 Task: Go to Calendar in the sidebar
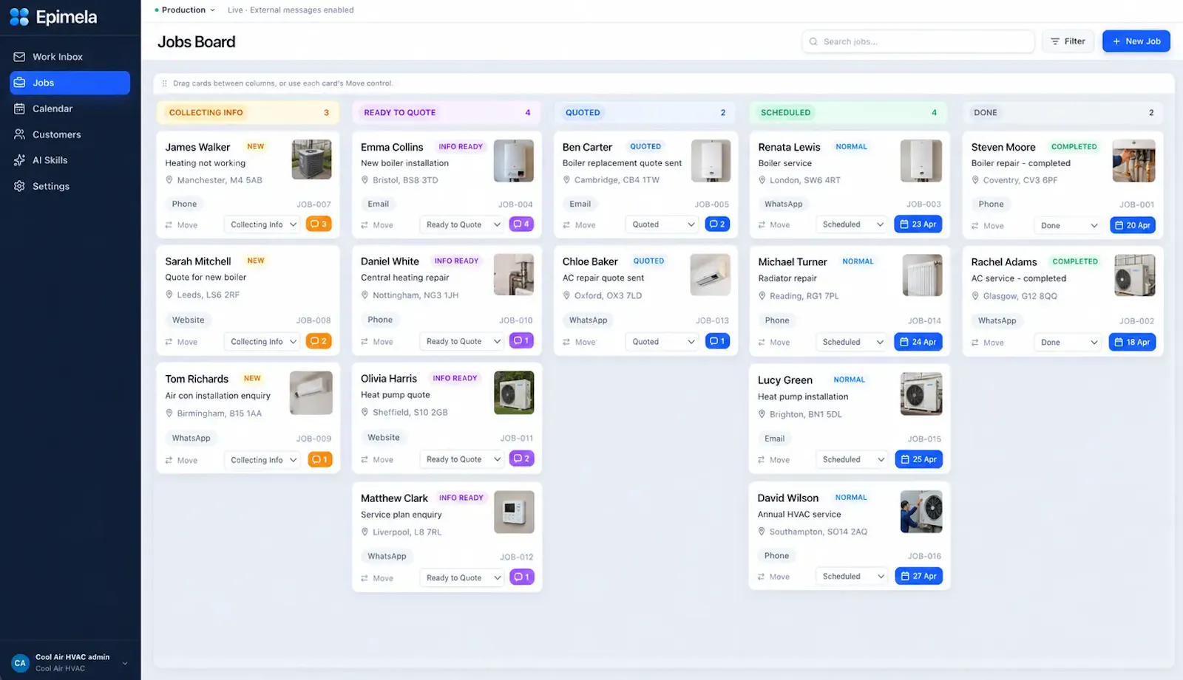(70, 109)
